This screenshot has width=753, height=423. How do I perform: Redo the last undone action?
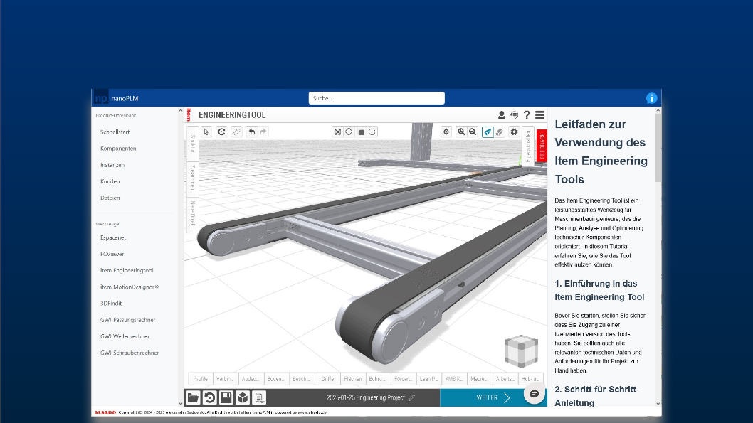coord(263,132)
